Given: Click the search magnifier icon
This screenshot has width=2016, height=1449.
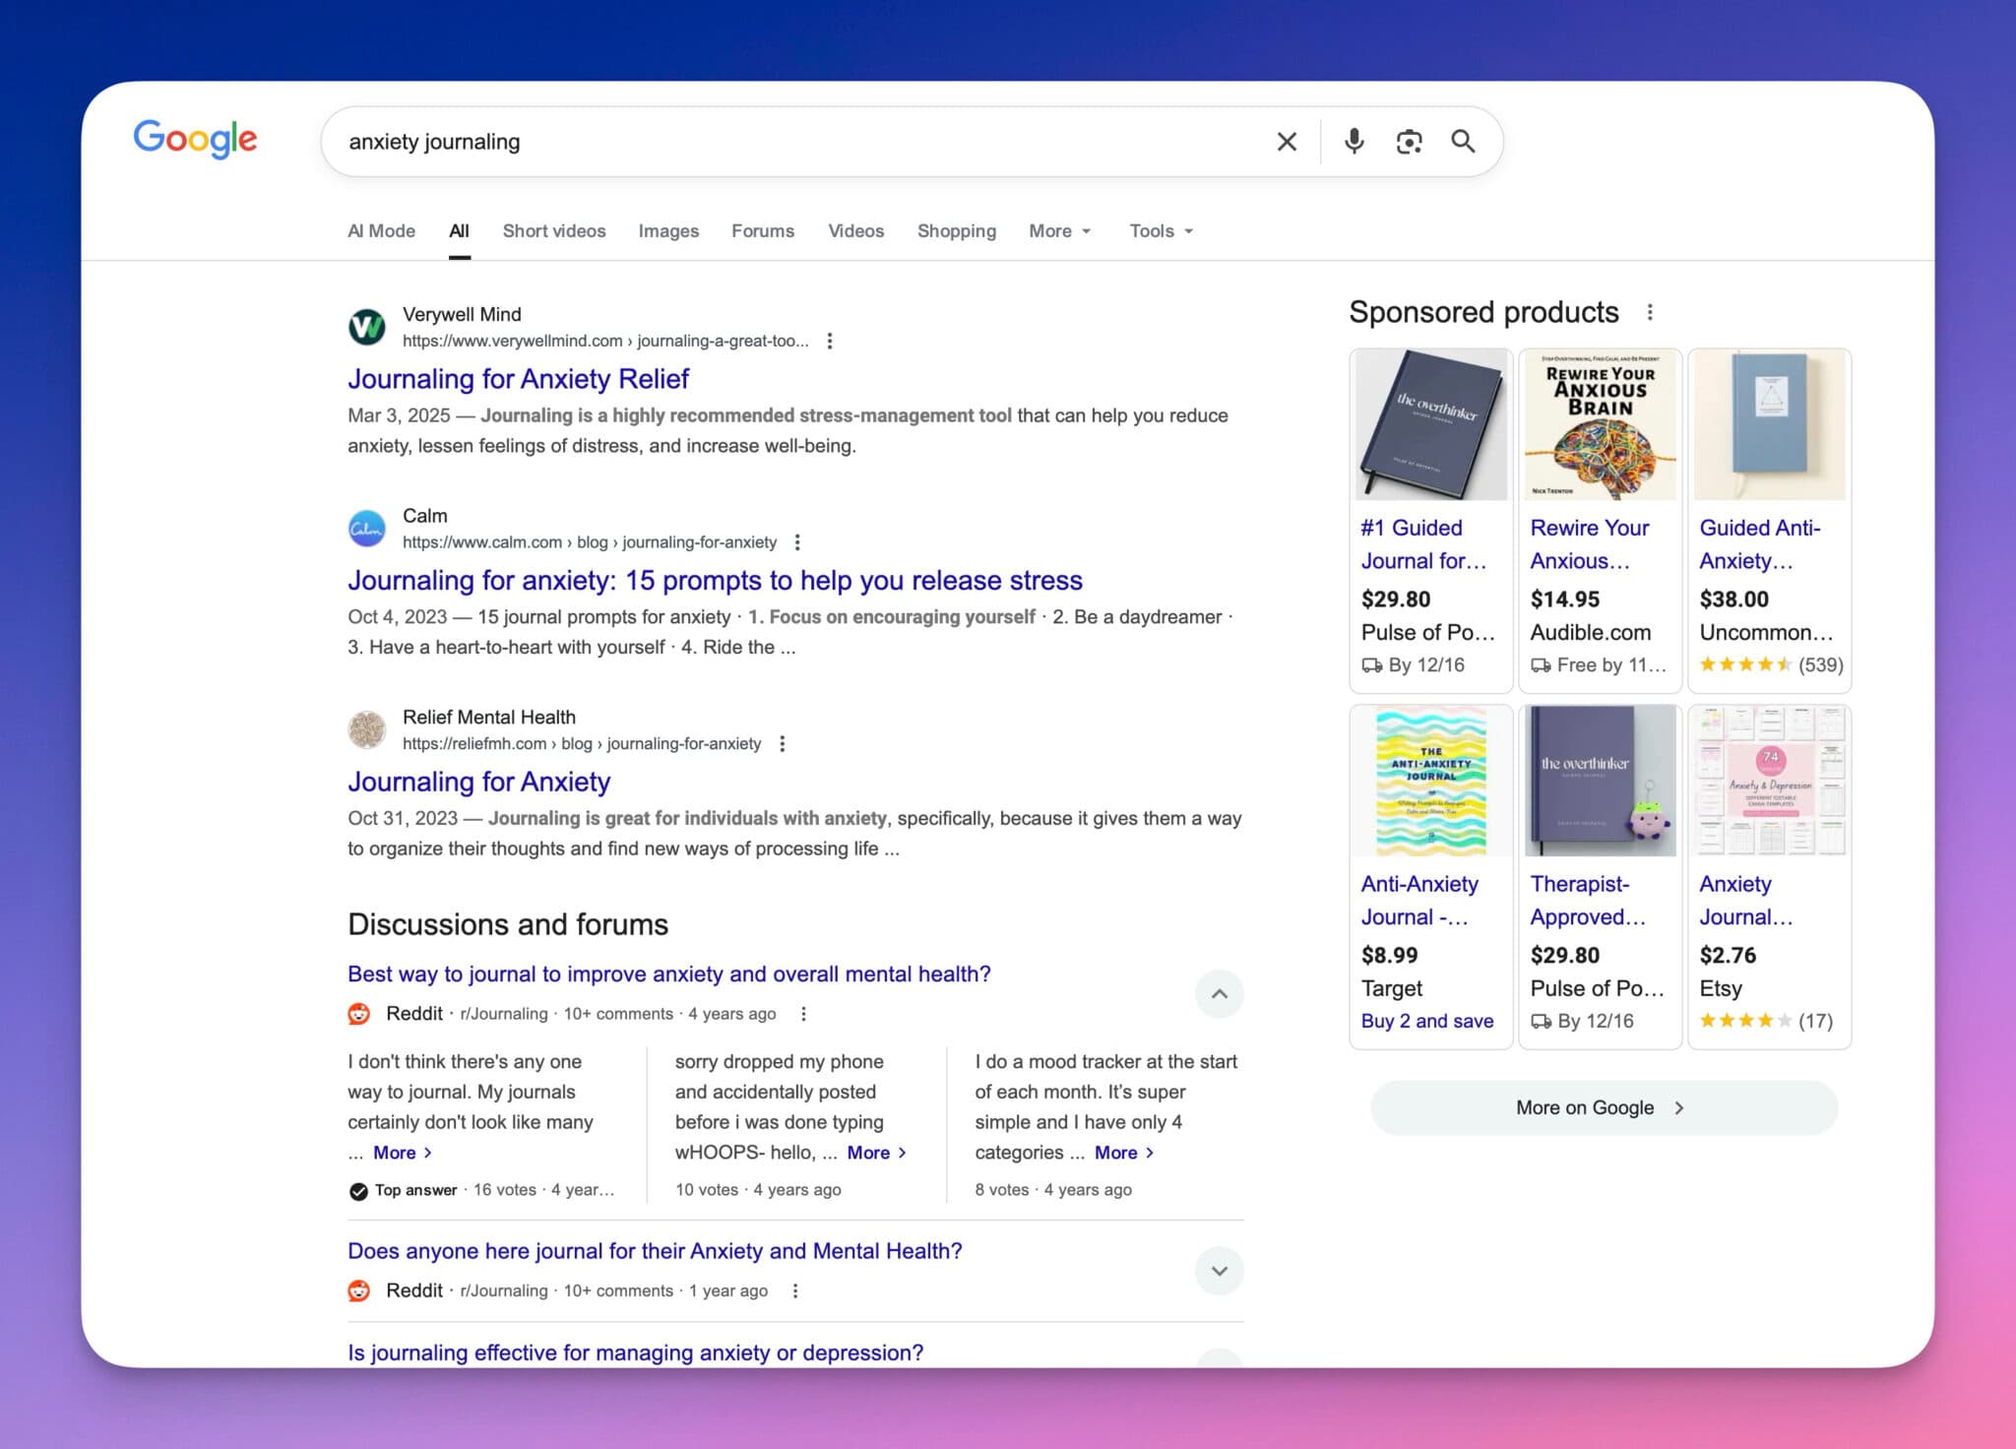Looking at the screenshot, I should (x=1464, y=142).
